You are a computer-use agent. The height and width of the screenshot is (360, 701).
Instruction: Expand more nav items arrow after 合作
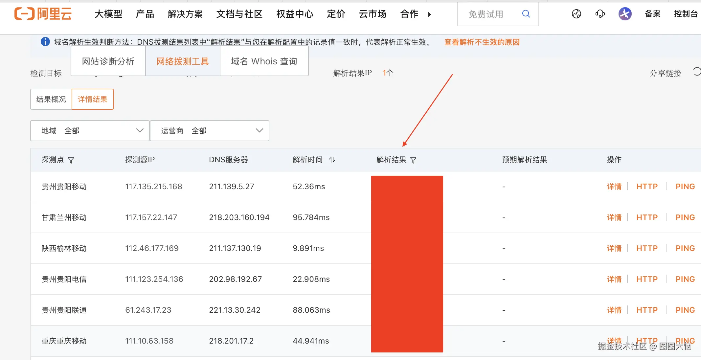pyautogui.click(x=429, y=14)
